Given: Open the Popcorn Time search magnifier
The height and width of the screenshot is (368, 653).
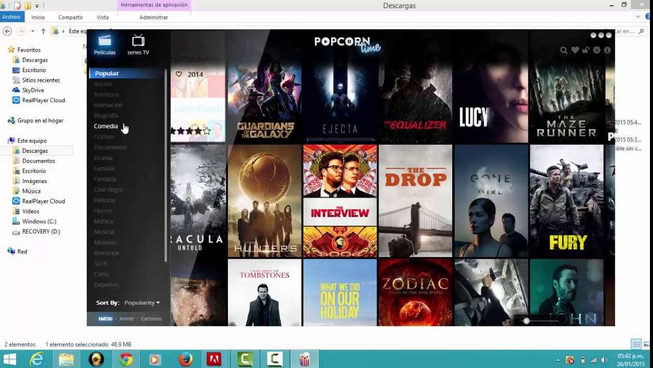Looking at the screenshot, I should coord(564,50).
